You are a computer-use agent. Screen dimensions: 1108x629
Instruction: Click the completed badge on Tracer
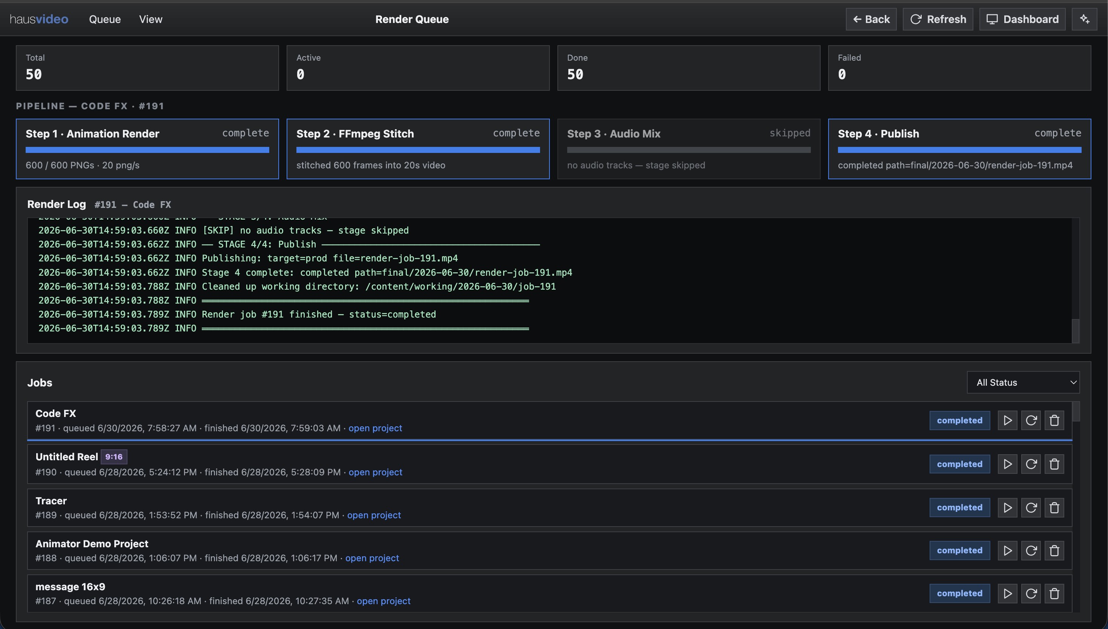(x=960, y=508)
